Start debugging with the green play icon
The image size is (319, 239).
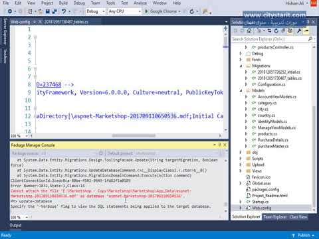146,11
